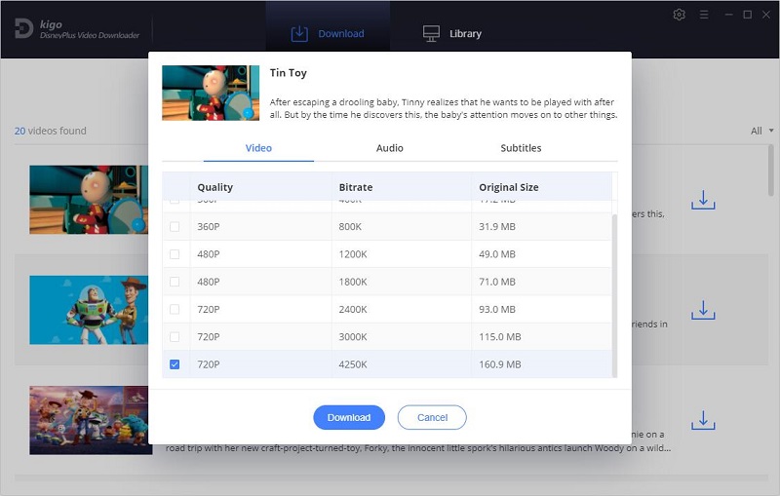
Task: Click the Kigo logo icon
Action: (x=23, y=28)
